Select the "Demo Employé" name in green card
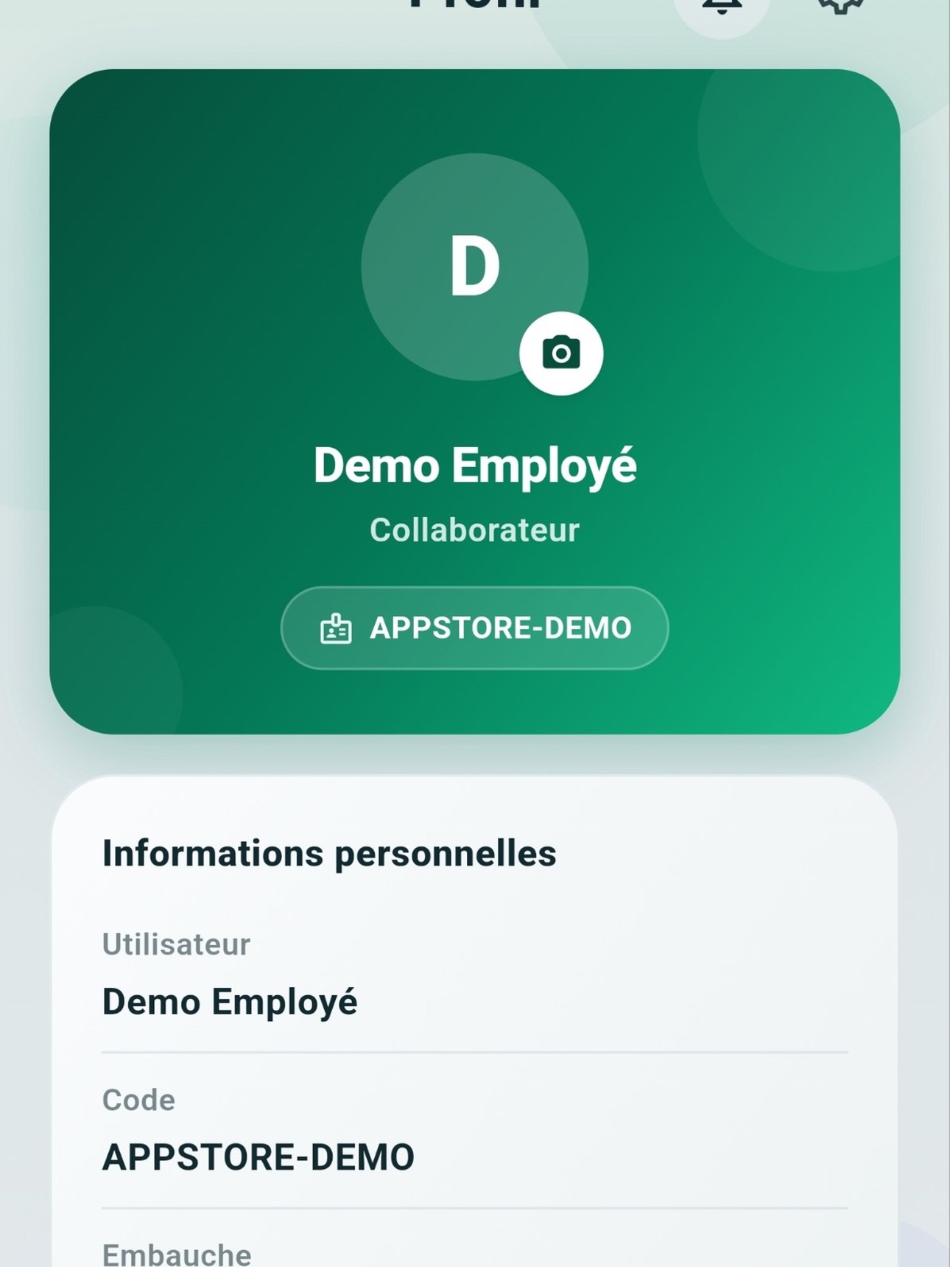The height and width of the screenshot is (1267, 950). pyautogui.click(x=475, y=466)
